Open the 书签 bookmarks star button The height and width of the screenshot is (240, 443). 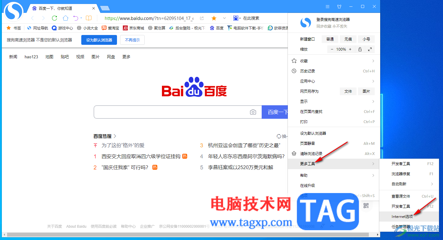click(14, 28)
